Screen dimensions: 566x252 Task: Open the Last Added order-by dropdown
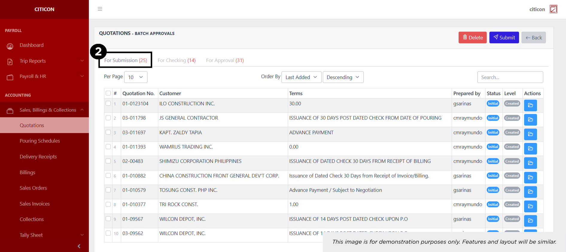click(x=301, y=77)
